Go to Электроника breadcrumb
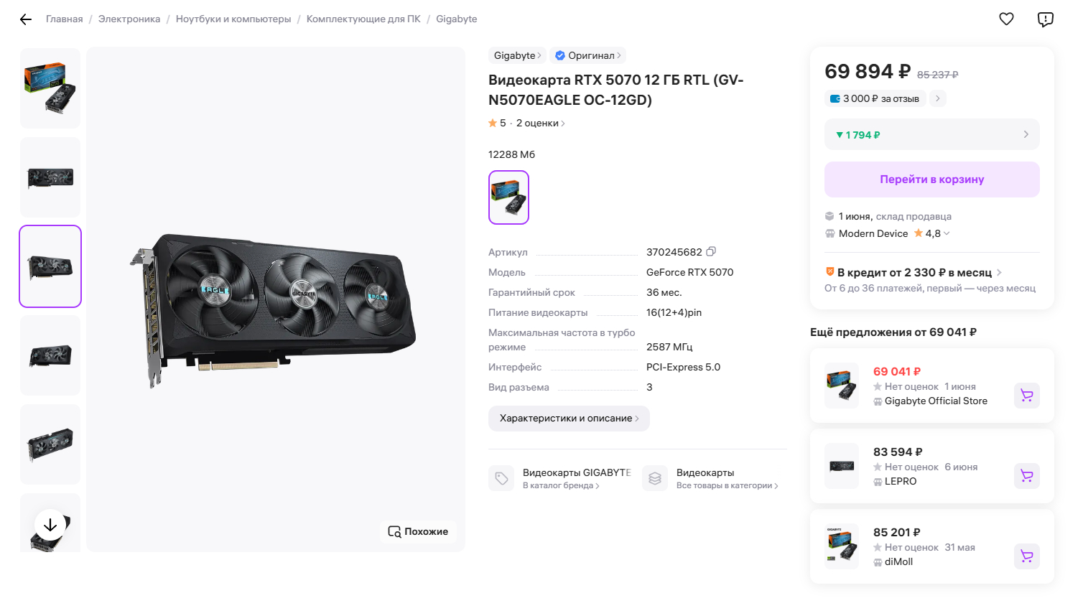The image size is (1083, 616). (129, 19)
